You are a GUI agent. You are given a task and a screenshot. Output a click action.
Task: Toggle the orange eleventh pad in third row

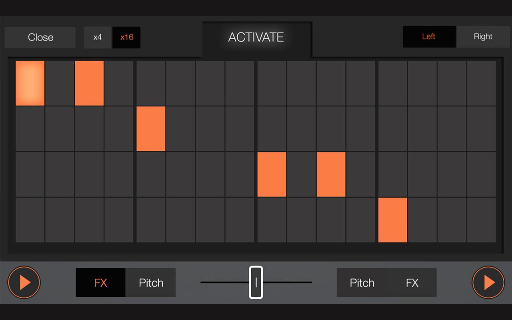(331, 174)
